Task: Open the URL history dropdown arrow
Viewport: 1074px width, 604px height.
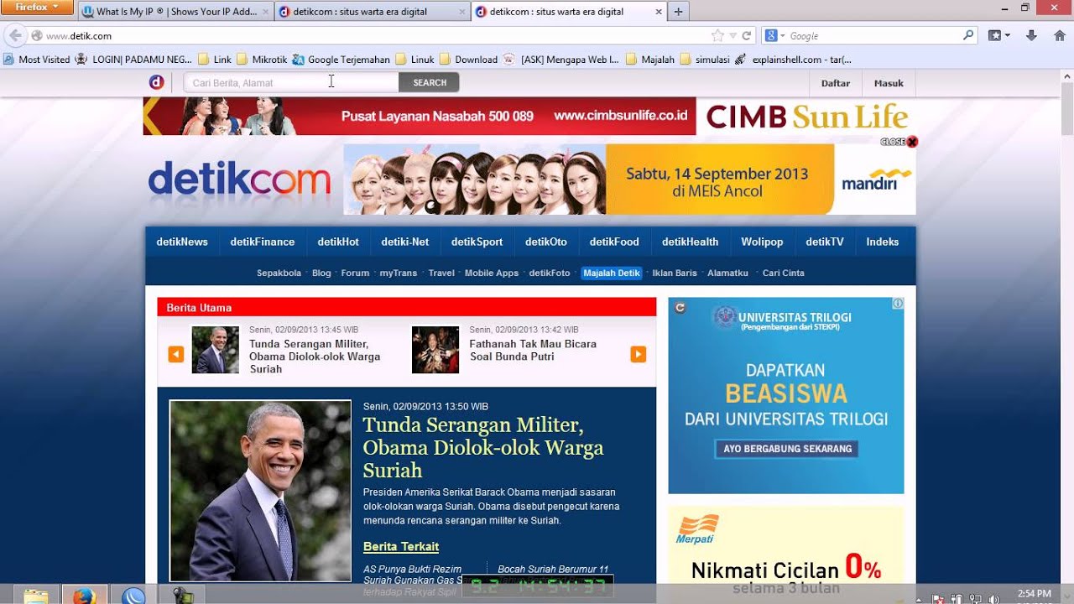Action: point(733,36)
